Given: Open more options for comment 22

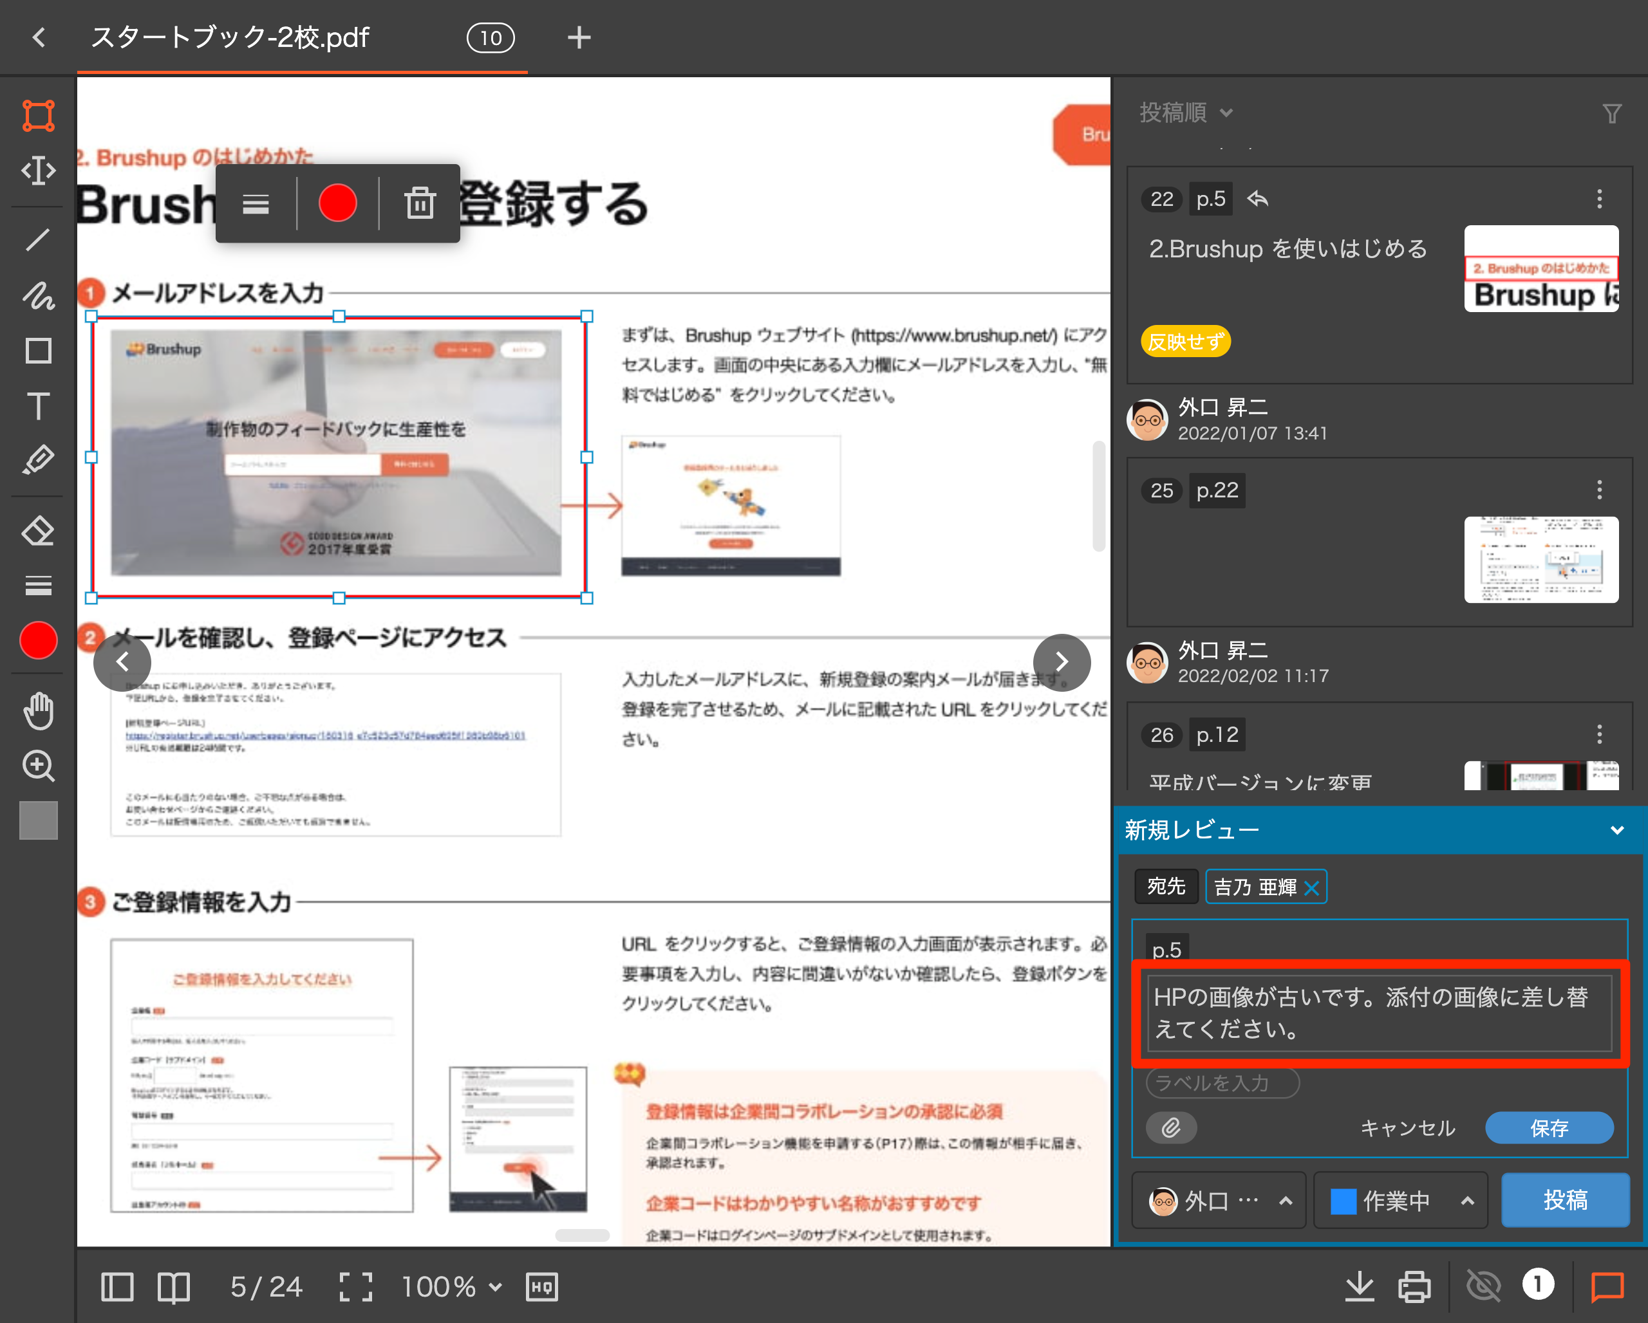Looking at the screenshot, I should [1599, 199].
